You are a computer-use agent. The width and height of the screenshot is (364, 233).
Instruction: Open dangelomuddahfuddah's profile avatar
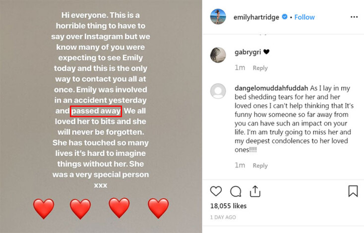point(218,92)
